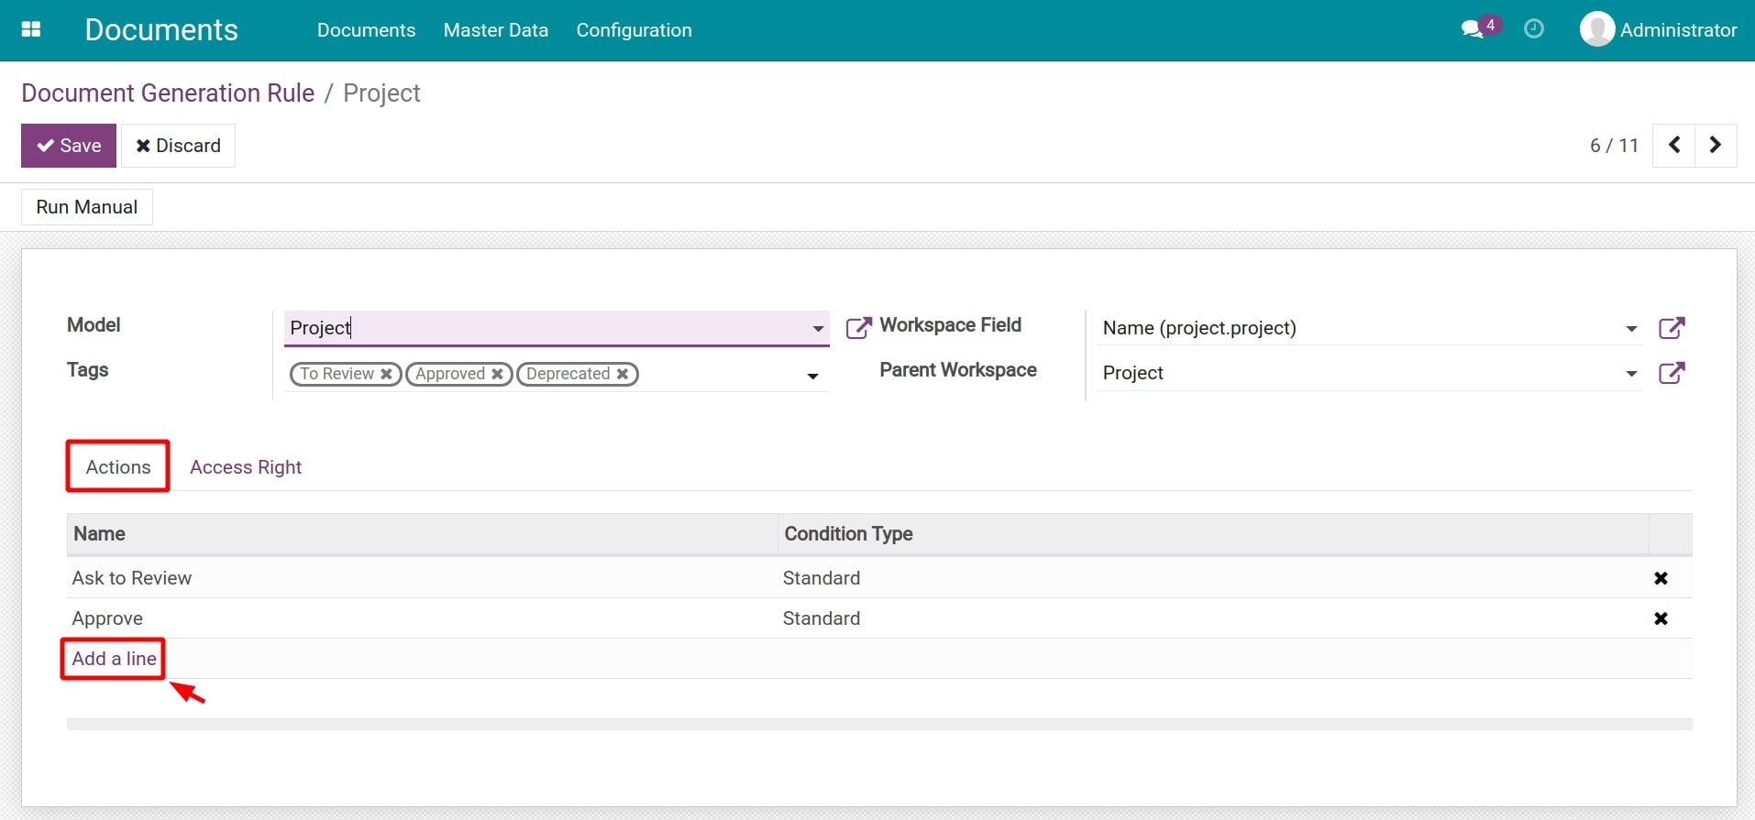
Task: Open the activities clock icon
Action: click(x=1533, y=29)
